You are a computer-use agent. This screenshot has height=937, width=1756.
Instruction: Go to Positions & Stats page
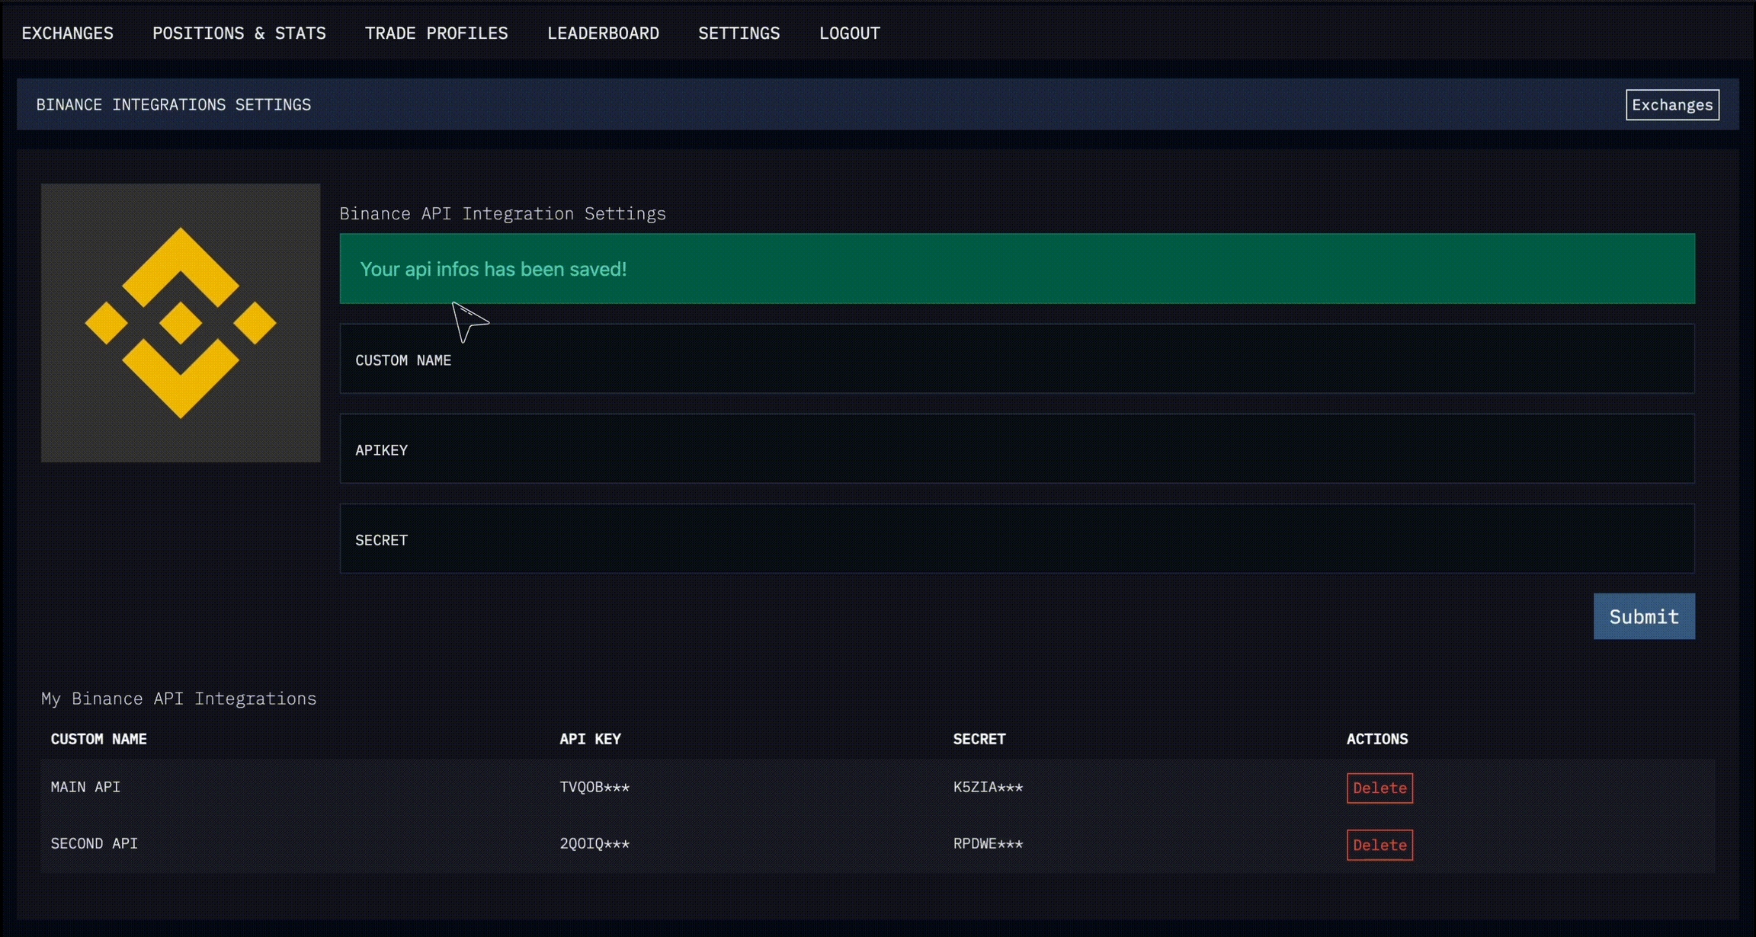(239, 34)
